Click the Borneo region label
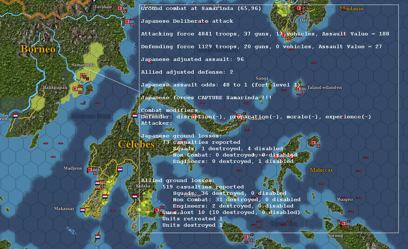 [x=38, y=49]
